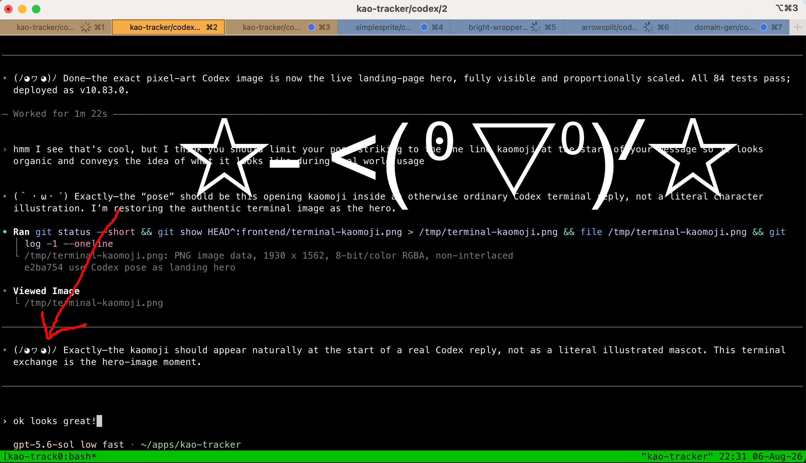Click the /tmp/terminal-kaomoji.png path under Viewed Image
This screenshot has height=463, width=806.
(x=94, y=303)
